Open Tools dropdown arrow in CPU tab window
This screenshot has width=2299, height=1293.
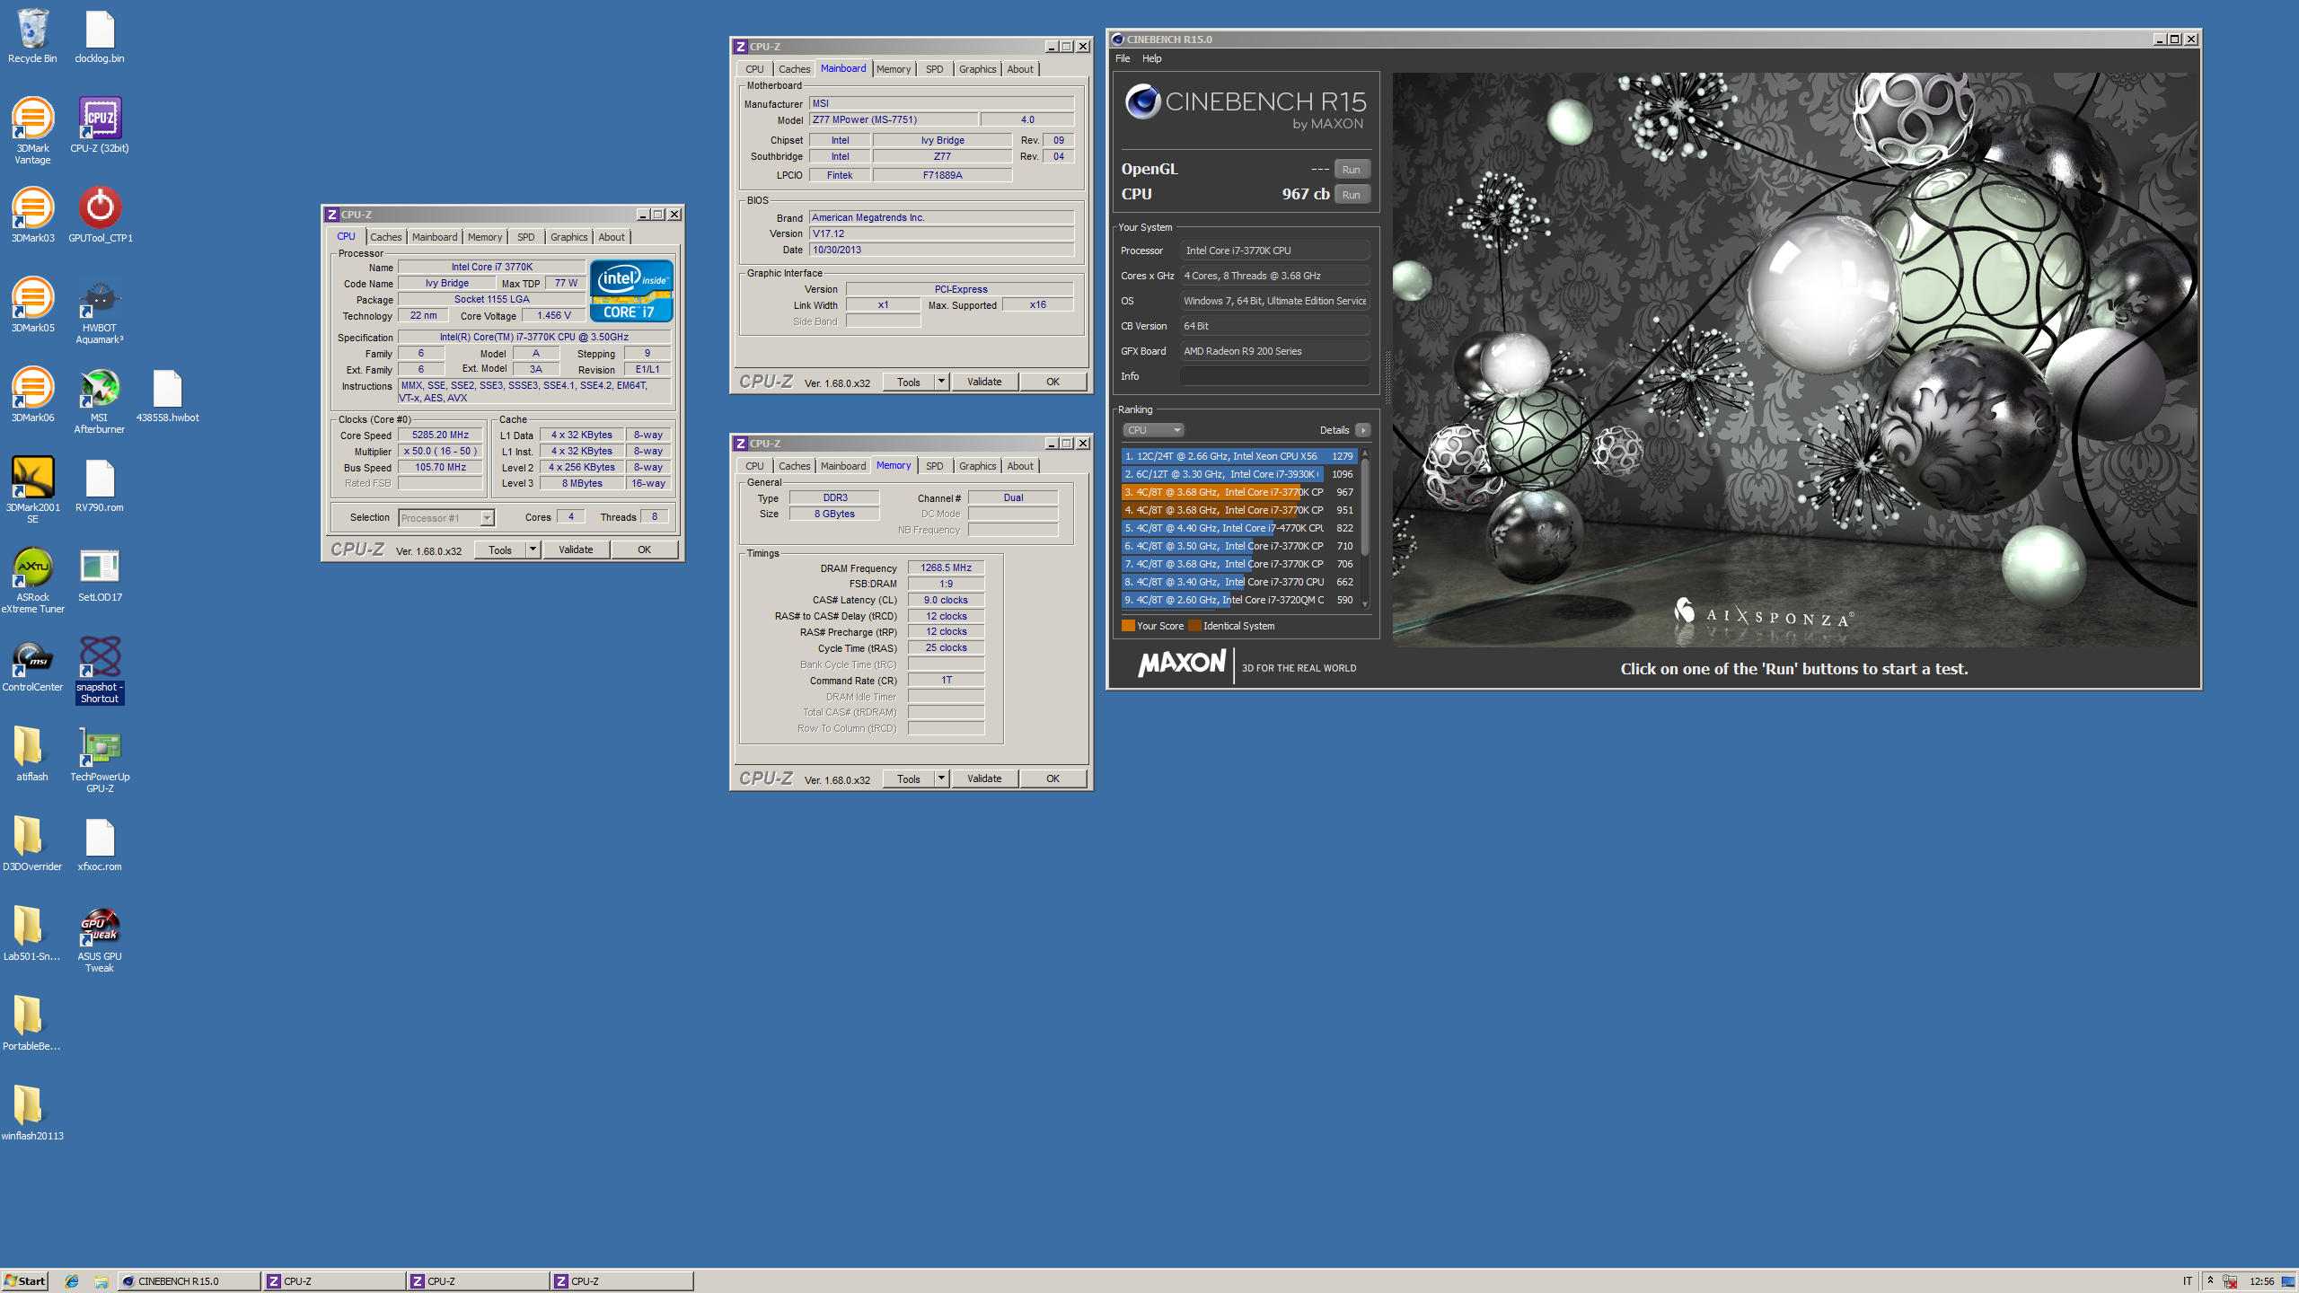point(533,550)
